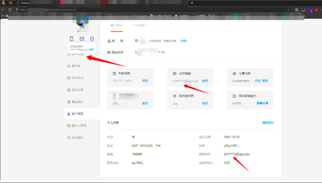Open 我的基金 in the left sidebar
The image size is (322, 183).
coord(77,78)
